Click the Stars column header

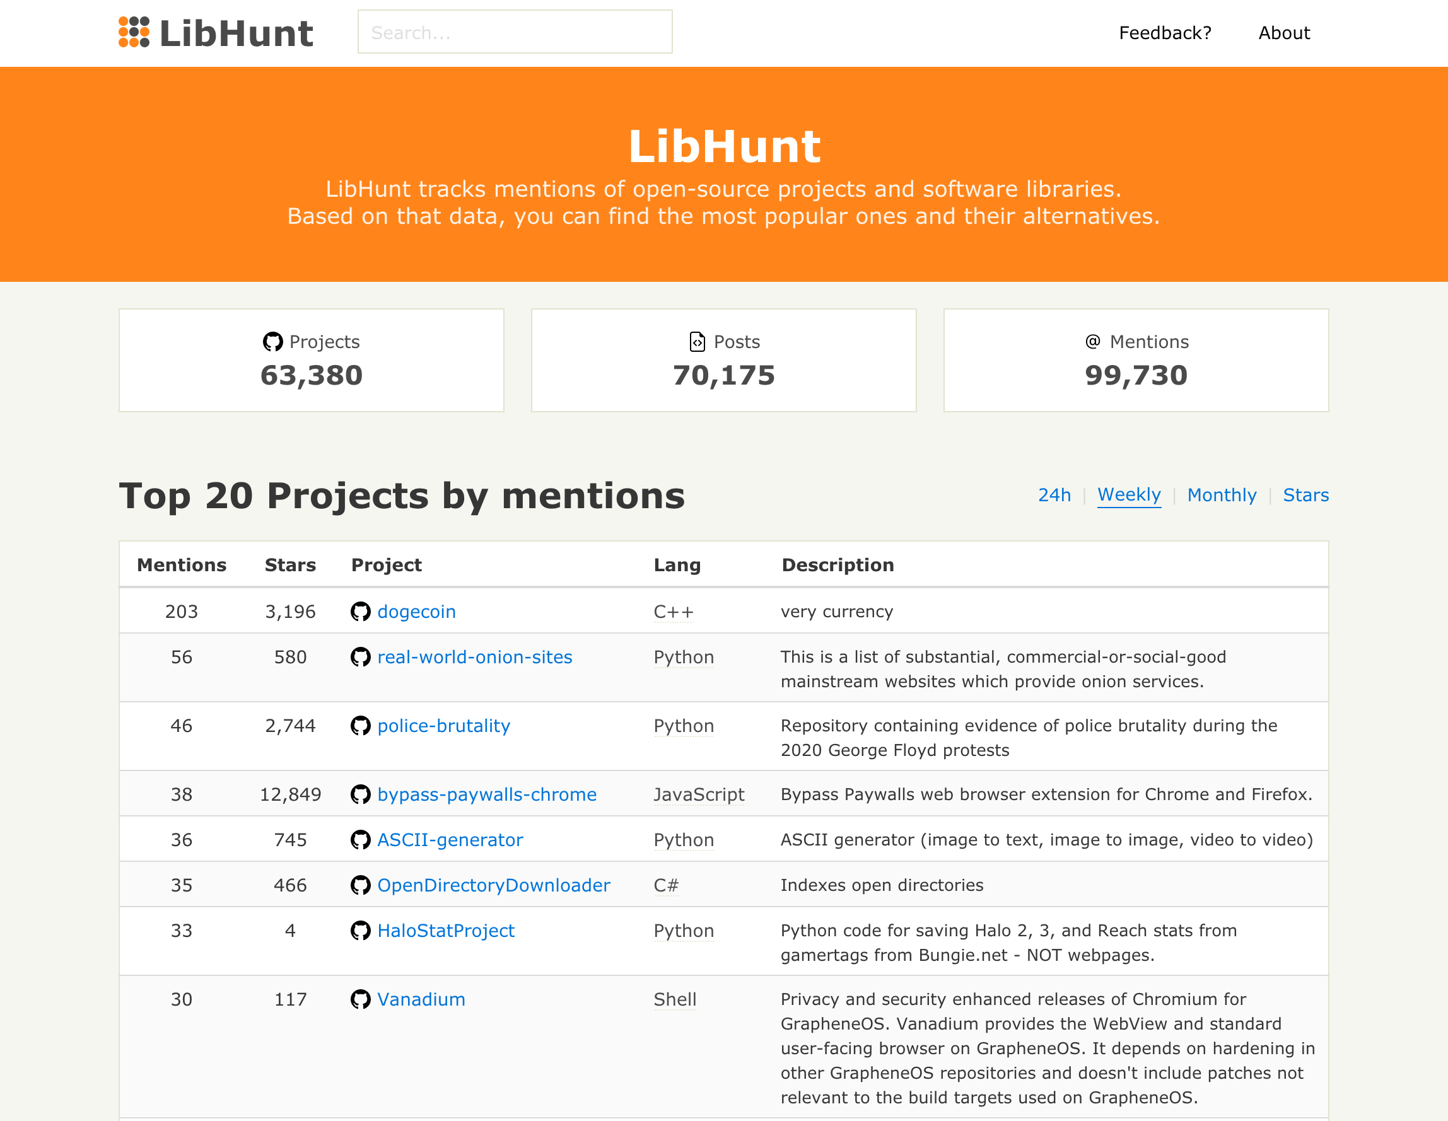[290, 565]
